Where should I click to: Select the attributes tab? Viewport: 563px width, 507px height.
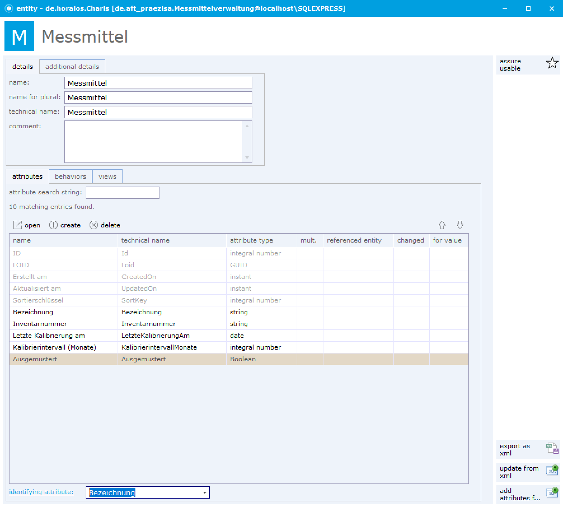[x=27, y=176]
